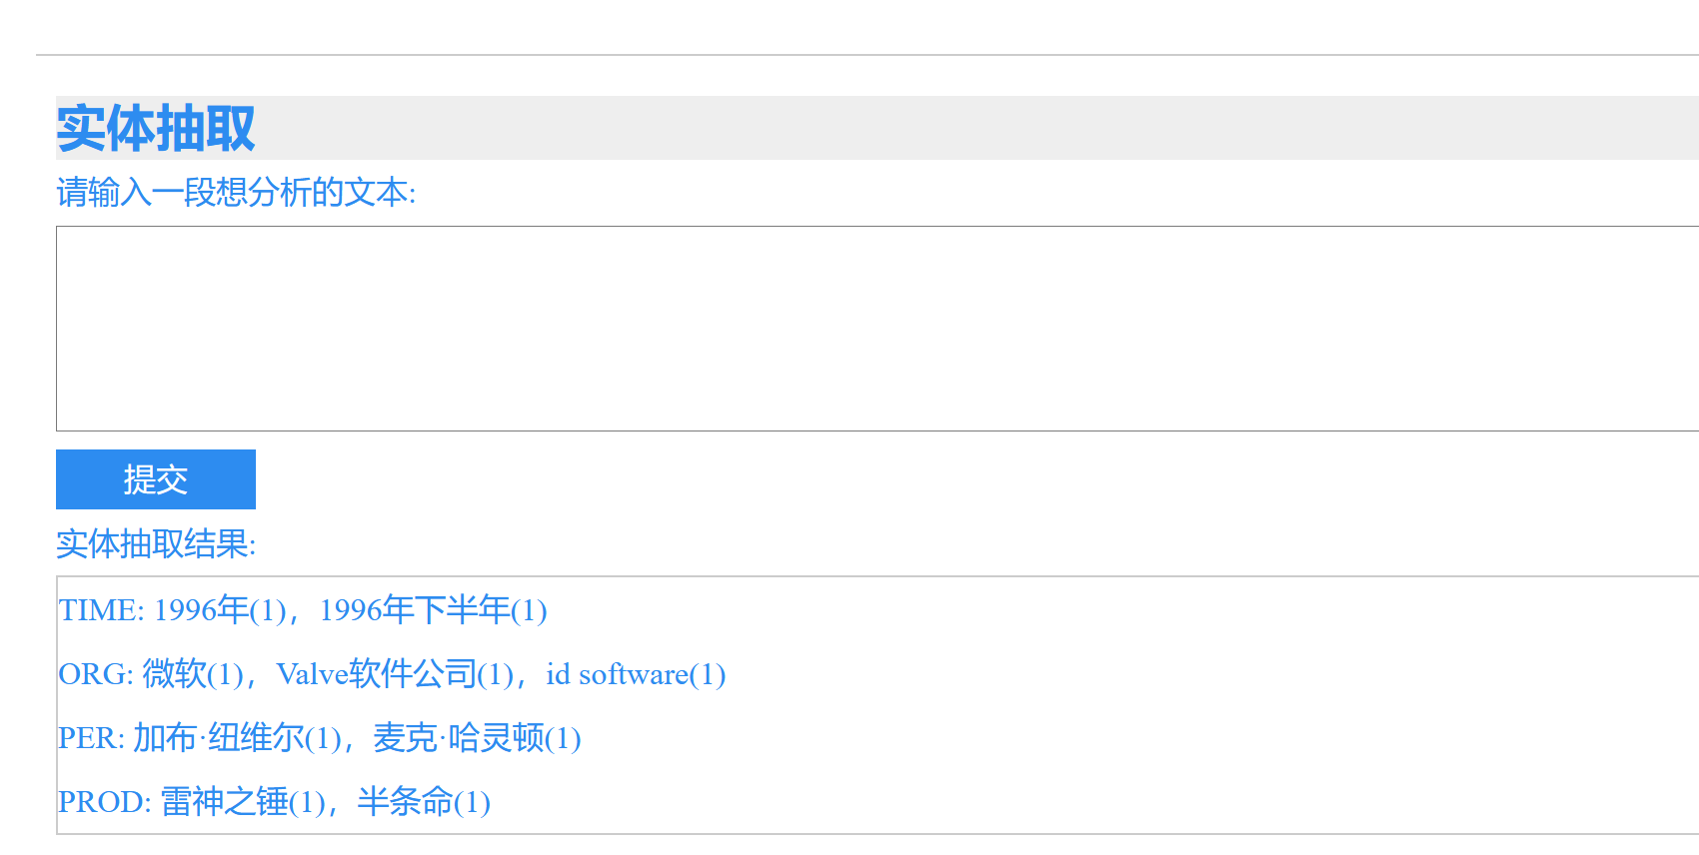1699x855 pixels.
Task: Click the PER category label
Action: [88, 739]
